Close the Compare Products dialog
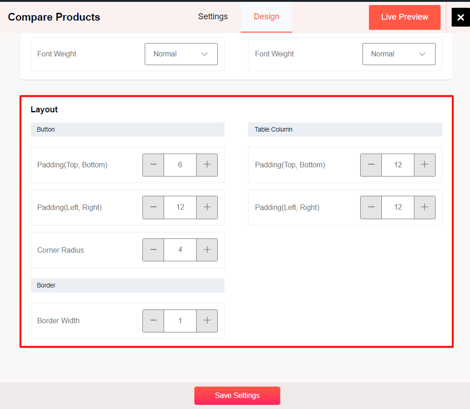 [460, 17]
